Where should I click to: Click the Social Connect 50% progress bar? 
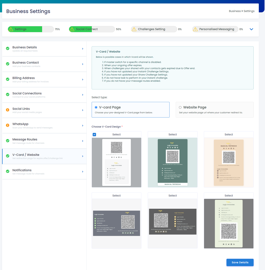coord(92,29)
